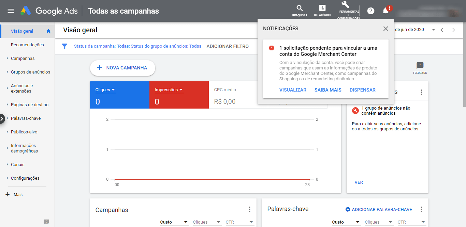The image size is (466, 227).
Task: Expand the collapsed side panel arrow
Action: click(2, 118)
